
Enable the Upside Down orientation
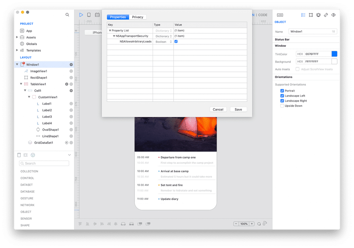pyautogui.click(x=282, y=106)
